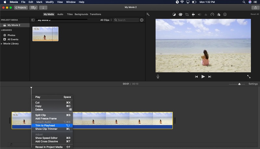Screen dimensions: 260x149
Task: Choose Trim to Playhead from context menu
Action: [x=45, y=126]
